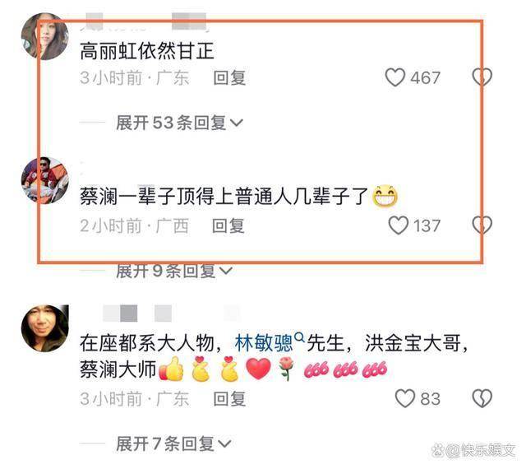Image resolution: width=526 pixels, height=469 pixels.
Task: Reply to the 高丽虹依然甘正 comment
Action: (230, 78)
